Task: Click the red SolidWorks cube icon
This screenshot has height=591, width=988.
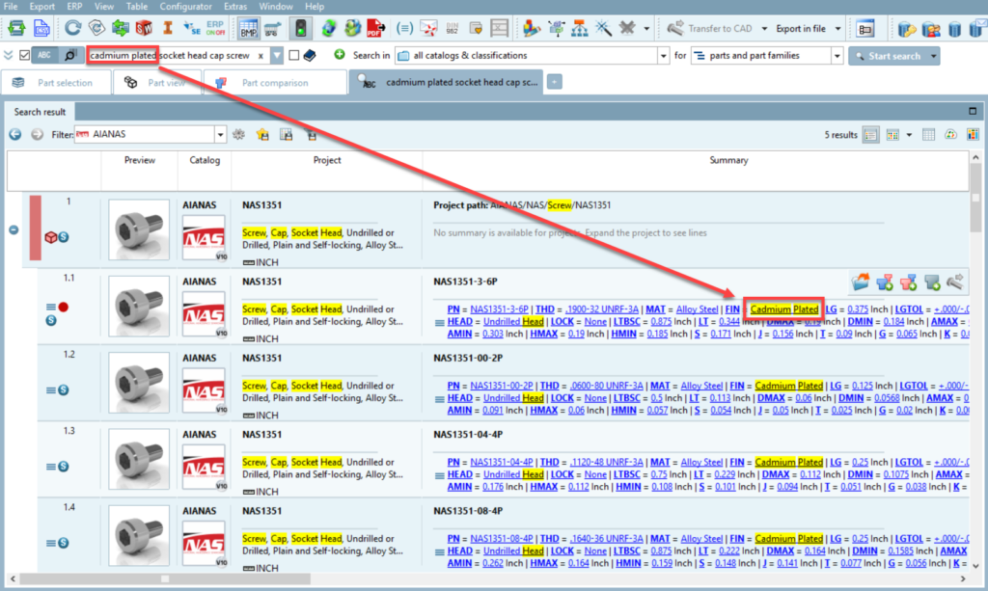Action: 145,28
